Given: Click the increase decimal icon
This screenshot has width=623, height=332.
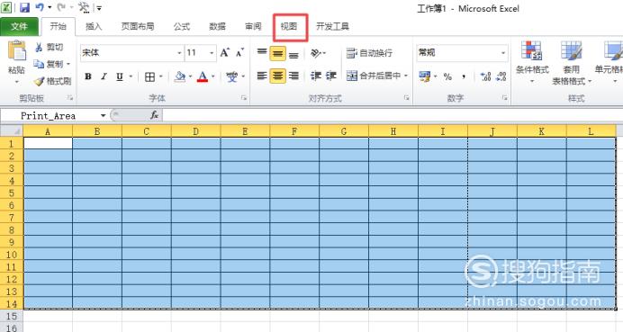Looking at the screenshot, I should click(485, 76).
